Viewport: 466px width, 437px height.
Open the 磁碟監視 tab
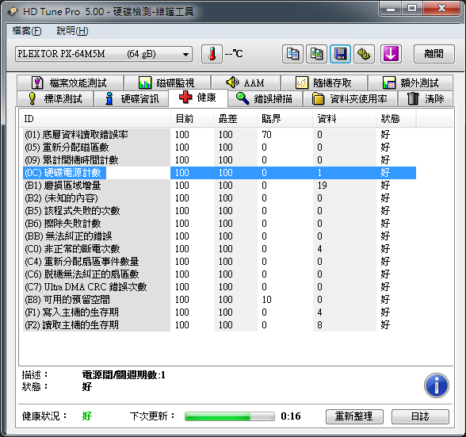(x=167, y=82)
